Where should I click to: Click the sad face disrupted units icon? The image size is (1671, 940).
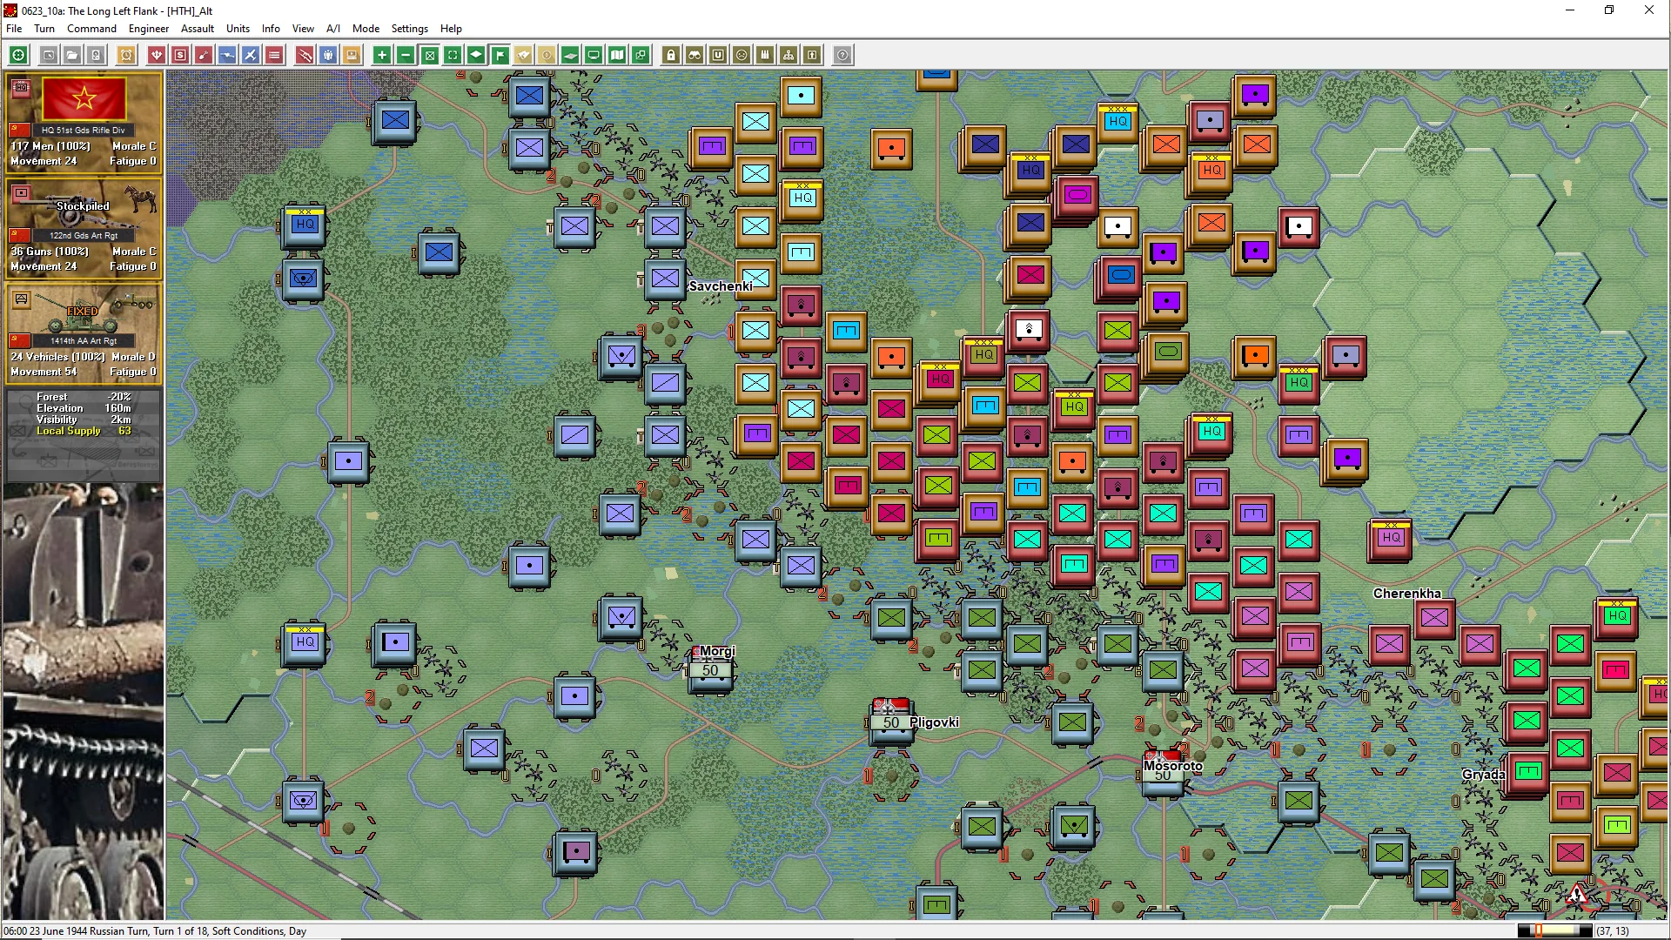[x=742, y=55]
